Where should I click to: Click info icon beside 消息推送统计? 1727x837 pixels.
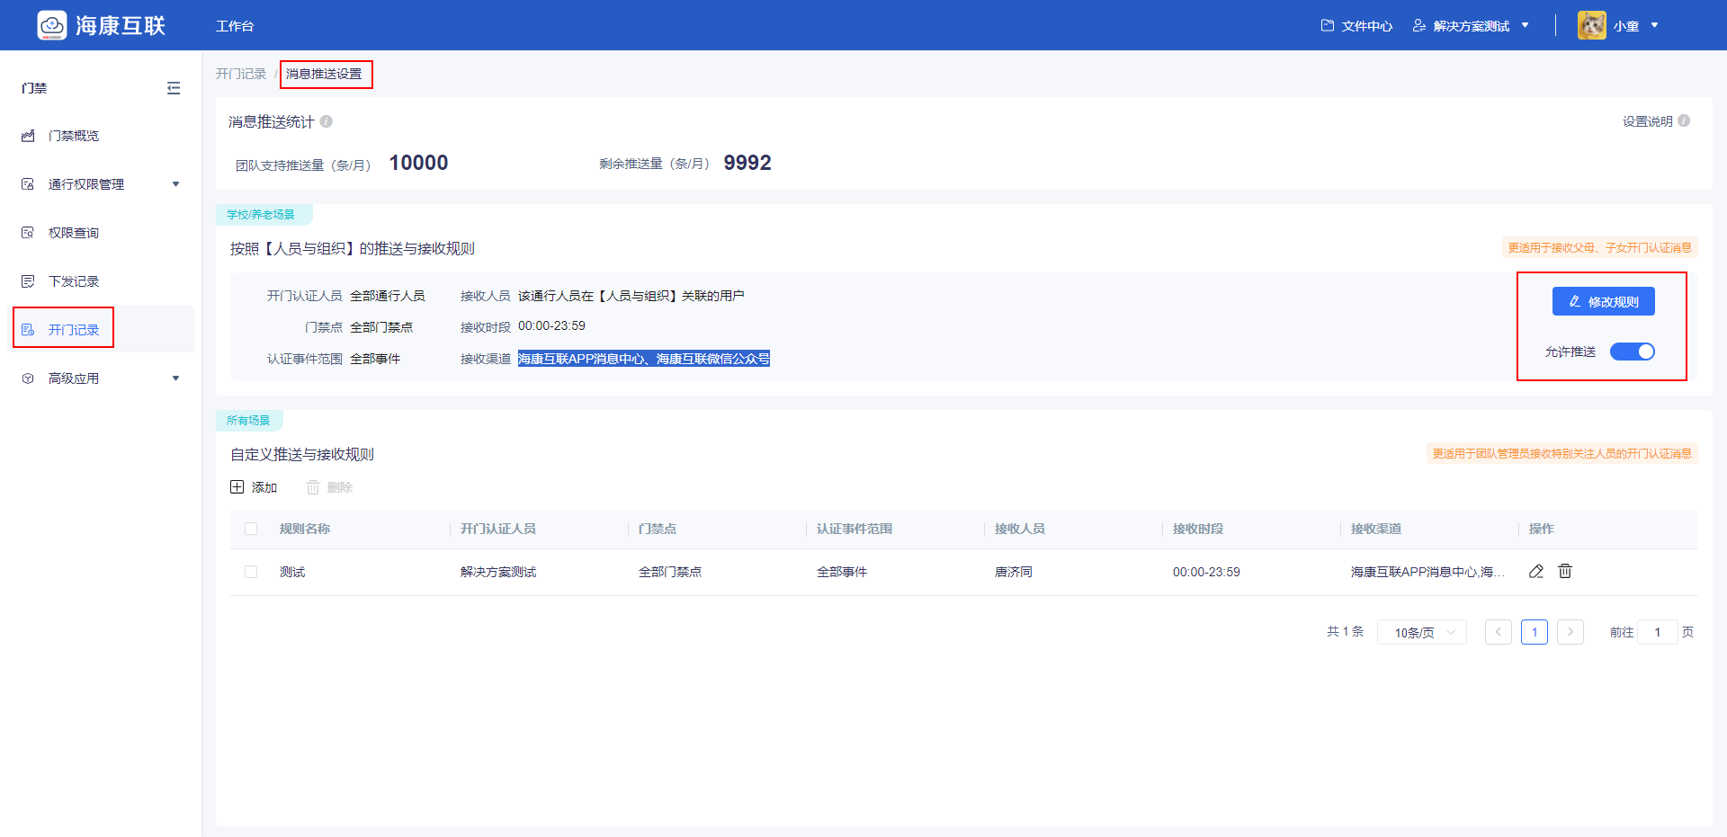click(327, 121)
